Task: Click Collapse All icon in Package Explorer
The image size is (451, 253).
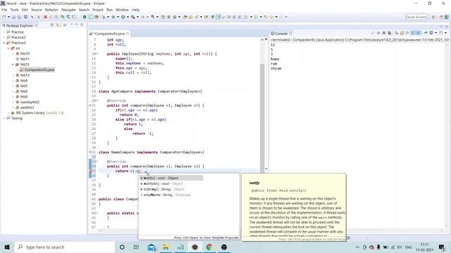Action: pos(52,25)
